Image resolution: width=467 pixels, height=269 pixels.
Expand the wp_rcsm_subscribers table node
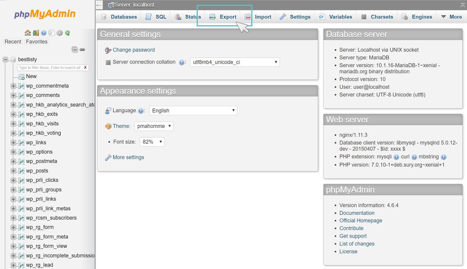tap(13, 218)
